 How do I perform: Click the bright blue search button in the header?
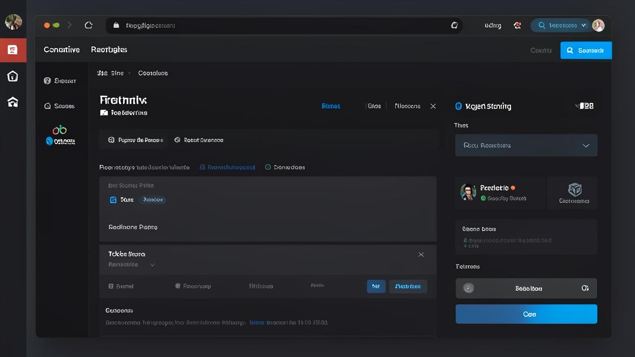[586, 50]
